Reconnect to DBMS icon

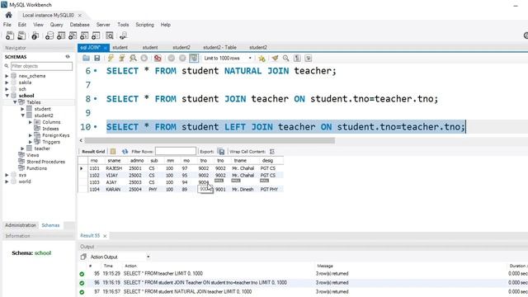[123, 35]
